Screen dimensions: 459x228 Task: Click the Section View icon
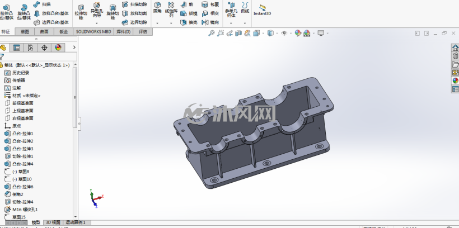(x=238, y=34)
